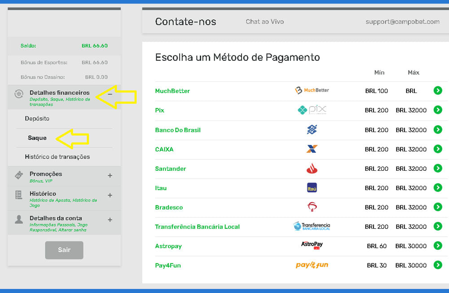Click BRL 32000 maximum in Pix row
This screenshot has width=449, height=293.
411,111
